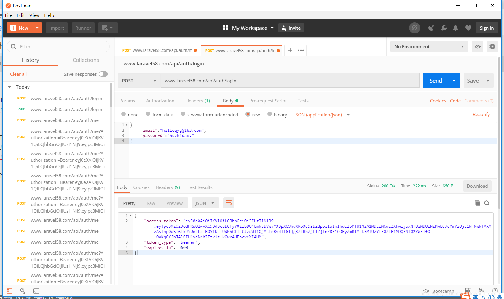
Task: Search within the response body
Action: pyautogui.click(x=487, y=203)
